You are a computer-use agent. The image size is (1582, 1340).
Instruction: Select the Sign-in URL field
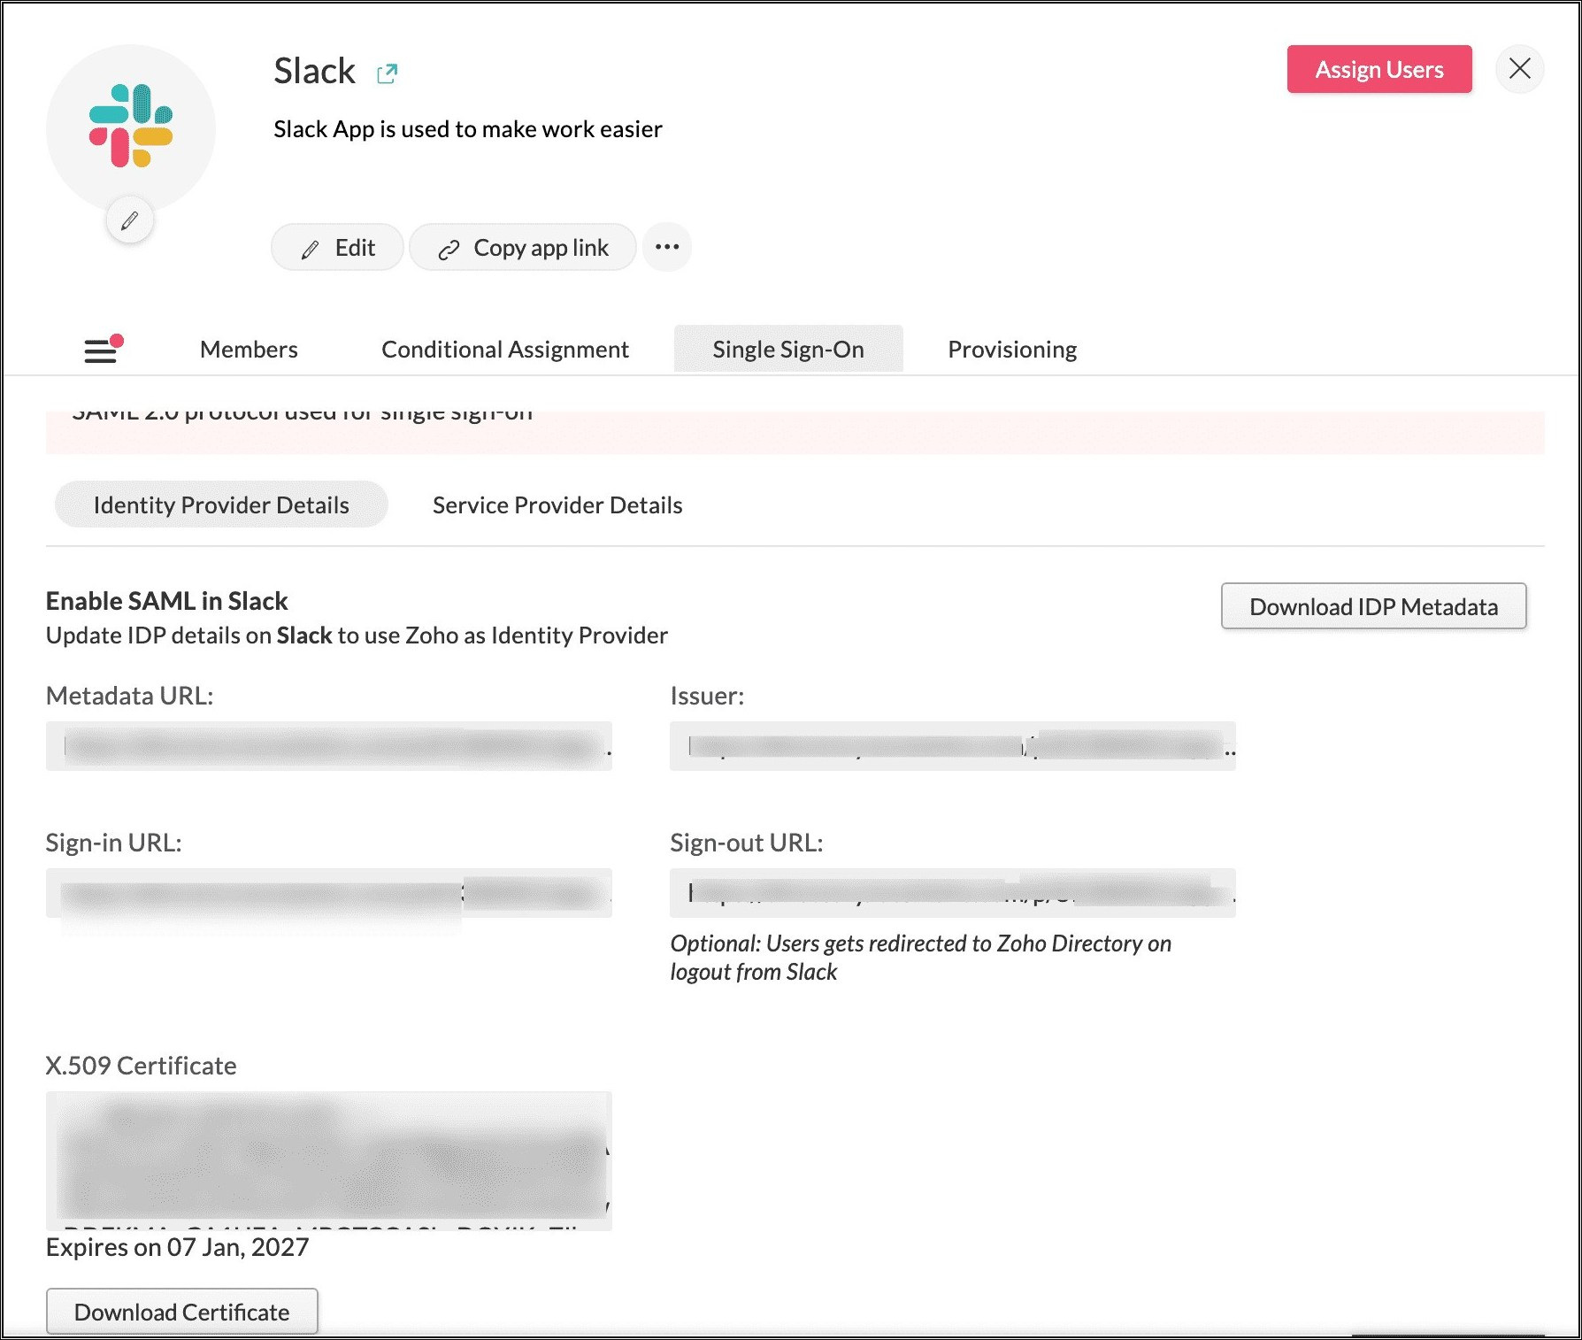click(x=329, y=893)
